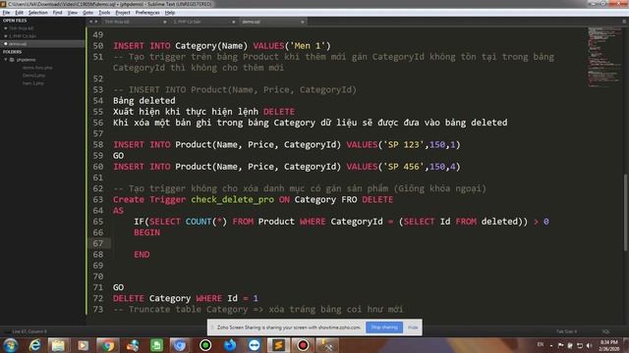This screenshot has width=629, height=353.
Task: Open the Help menu
Action: tap(170, 13)
